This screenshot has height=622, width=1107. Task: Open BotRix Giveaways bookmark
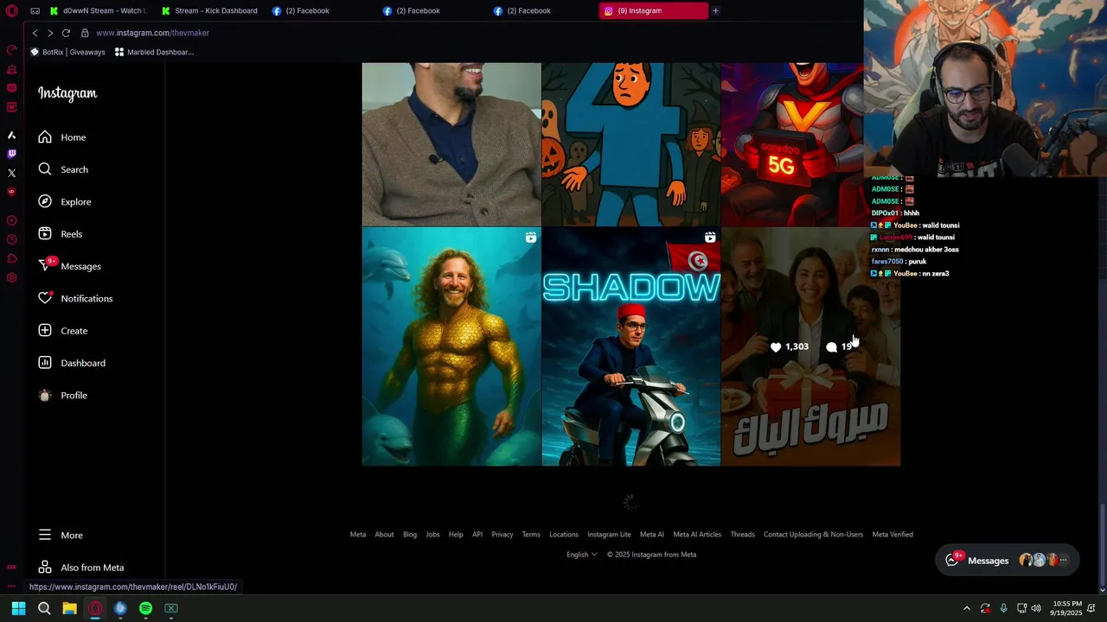67,52
